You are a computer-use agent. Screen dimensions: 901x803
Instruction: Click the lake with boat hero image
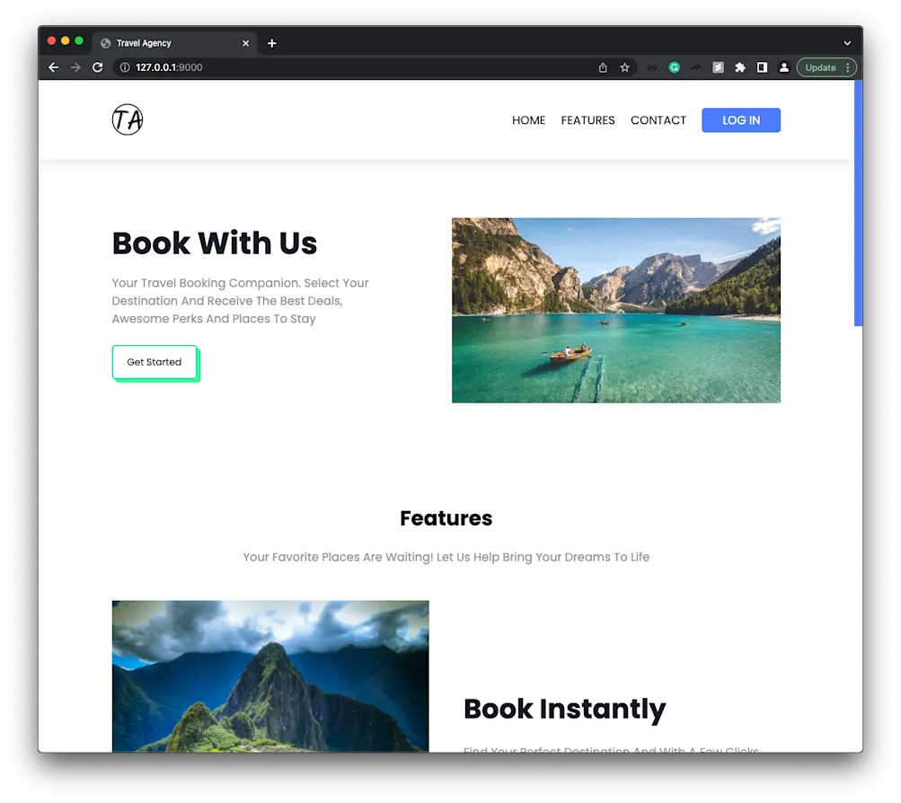[615, 309]
